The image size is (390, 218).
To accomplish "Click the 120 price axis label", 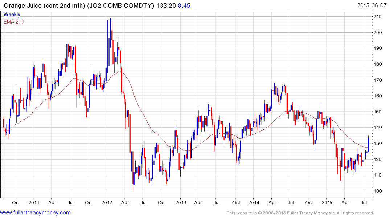I will click(378, 160).
